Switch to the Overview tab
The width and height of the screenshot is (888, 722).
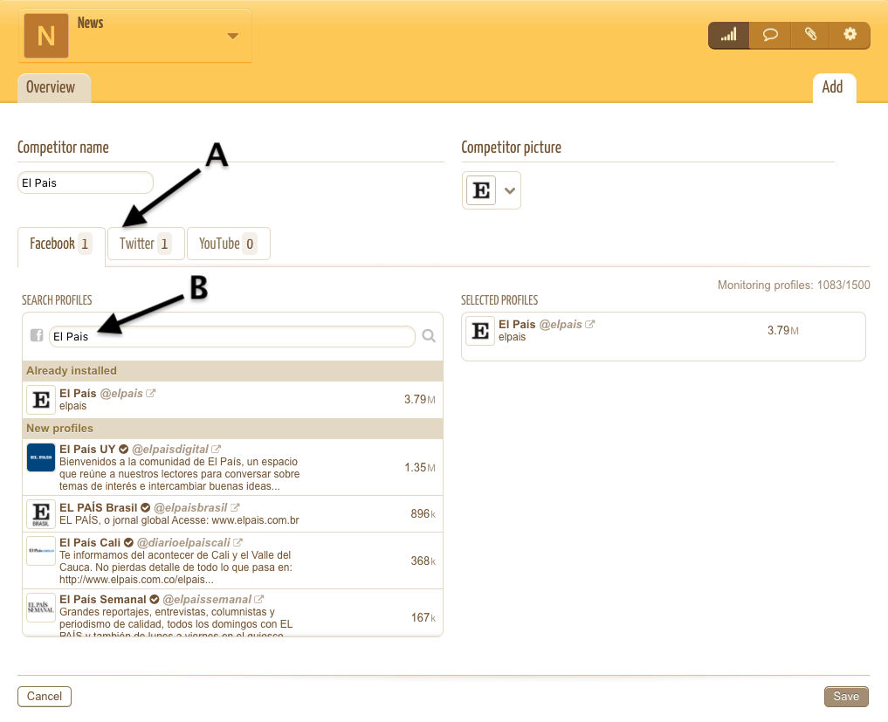(54, 88)
